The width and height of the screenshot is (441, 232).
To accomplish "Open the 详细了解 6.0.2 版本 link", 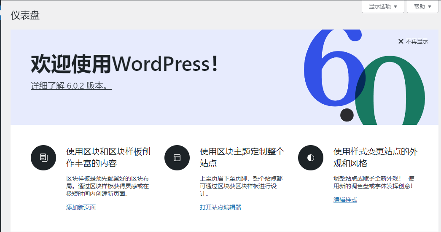I will (x=71, y=86).
